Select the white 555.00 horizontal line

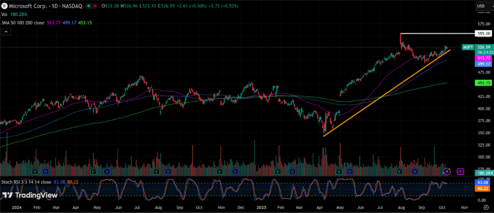(436, 33)
